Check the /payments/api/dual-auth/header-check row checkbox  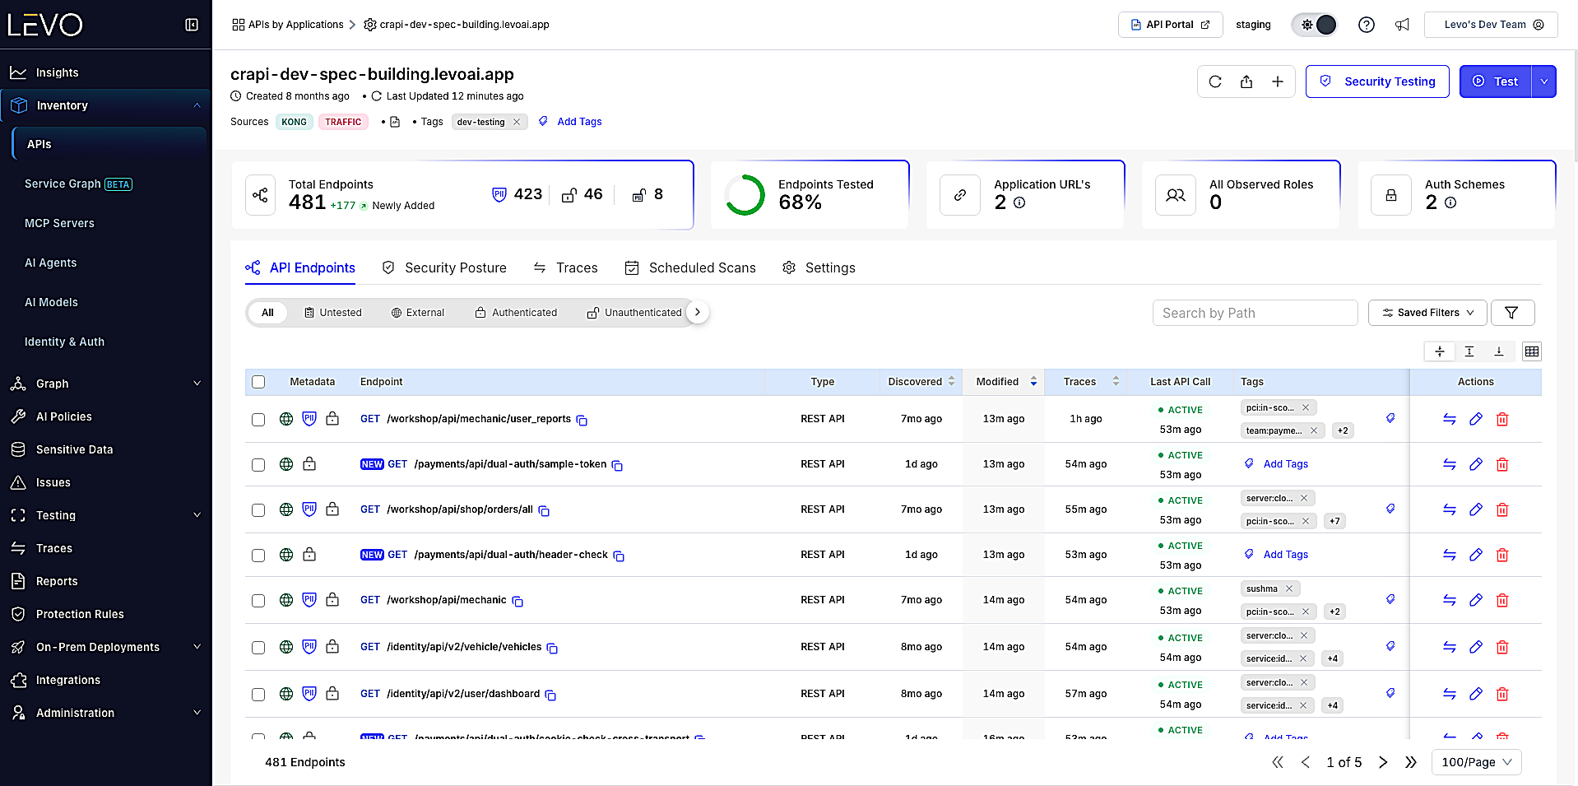[258, 556]
